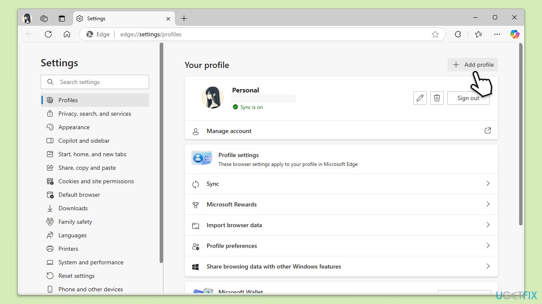Click the Import browser data folder icon
The width and height of the screenshot is (542, 304).
click(196, 225)
